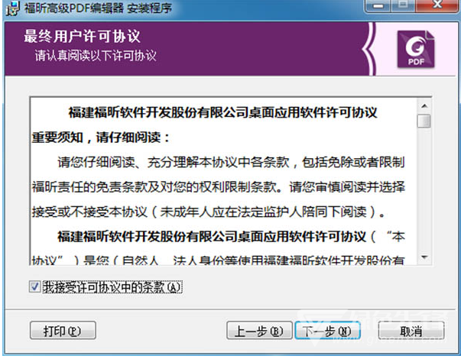
Task: Click the 最终用户许可协议 header title
Action: (x=82, y=36)
